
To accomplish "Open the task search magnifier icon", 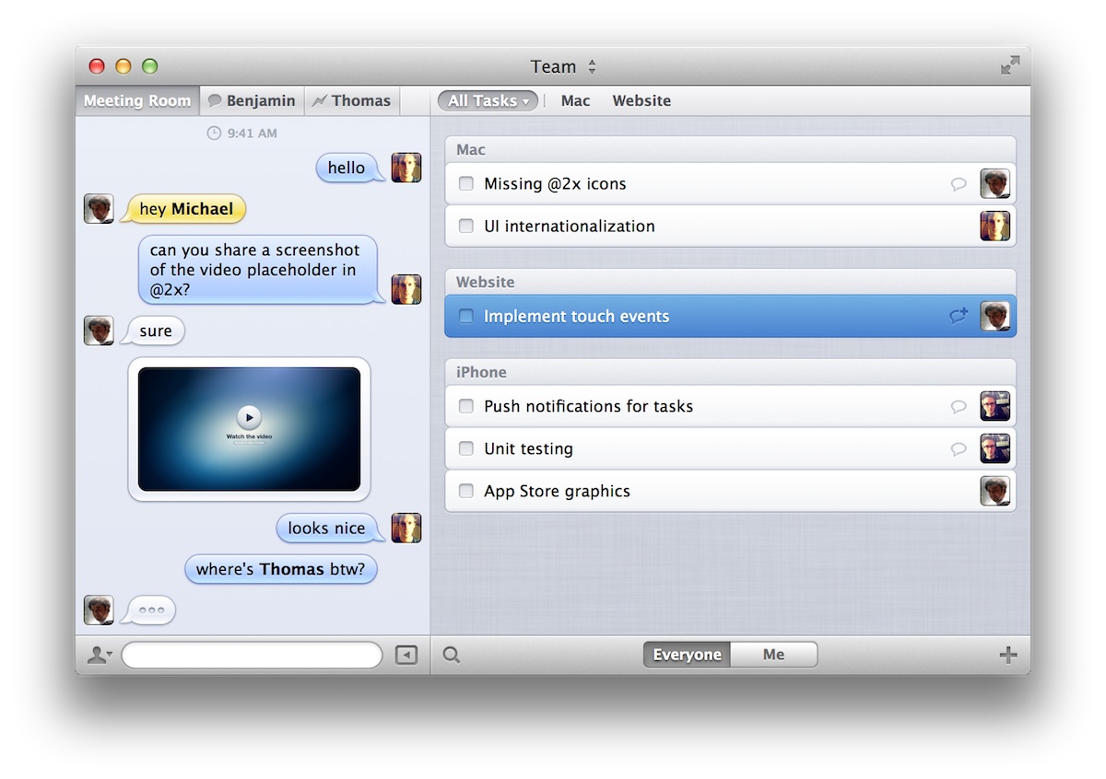I will [452, 656].
